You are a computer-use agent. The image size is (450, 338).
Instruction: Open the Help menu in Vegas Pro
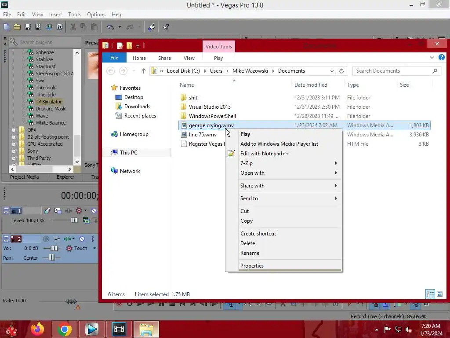click(117, 15)
